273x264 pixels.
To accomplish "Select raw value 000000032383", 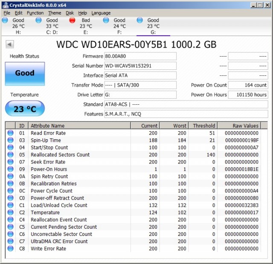I will (x=242, y=205).
